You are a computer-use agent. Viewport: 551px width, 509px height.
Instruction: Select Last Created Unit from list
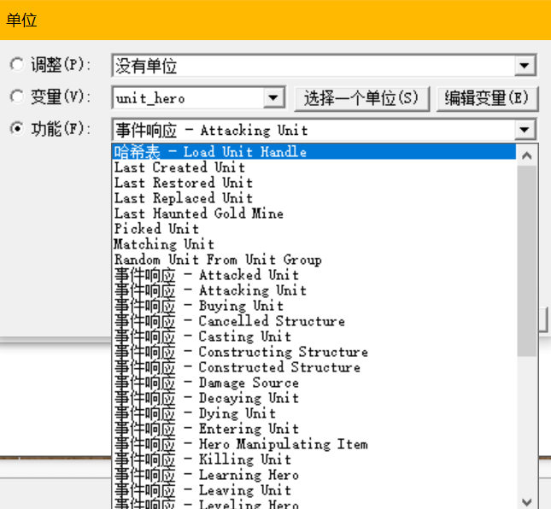[179, 167]
